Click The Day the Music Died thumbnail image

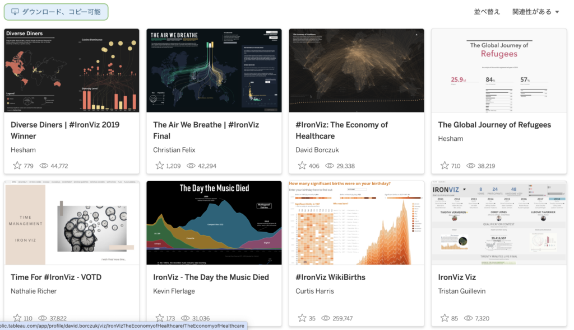click(x=214, y=222)
